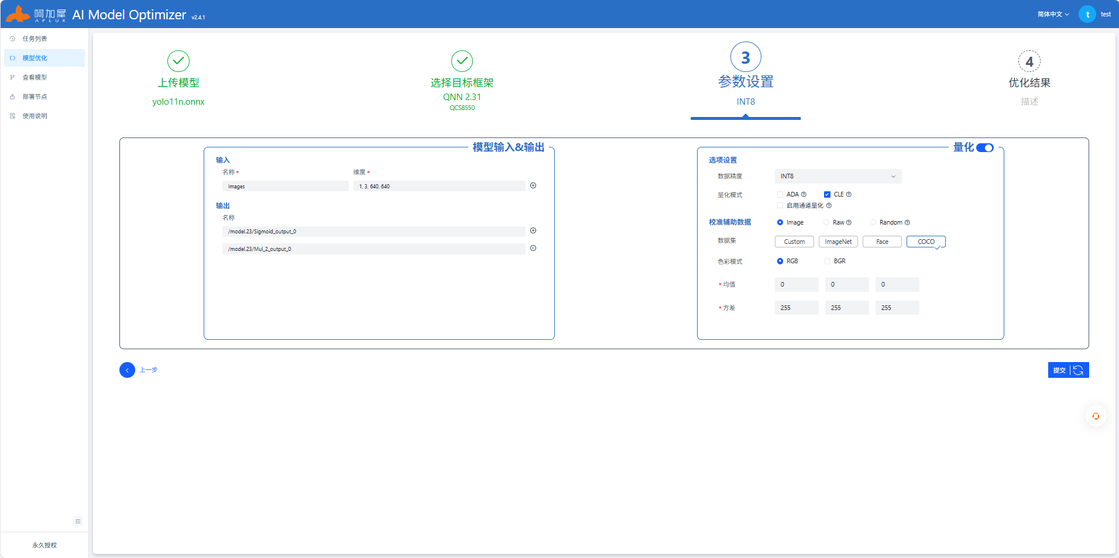Click the help icon next to ADA

coord(804,195)
